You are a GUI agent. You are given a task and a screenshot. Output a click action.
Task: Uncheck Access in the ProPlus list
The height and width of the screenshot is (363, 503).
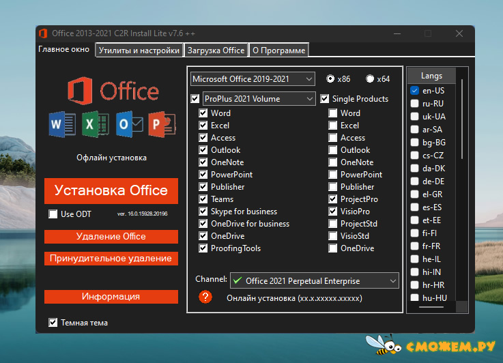click(203, 138)
